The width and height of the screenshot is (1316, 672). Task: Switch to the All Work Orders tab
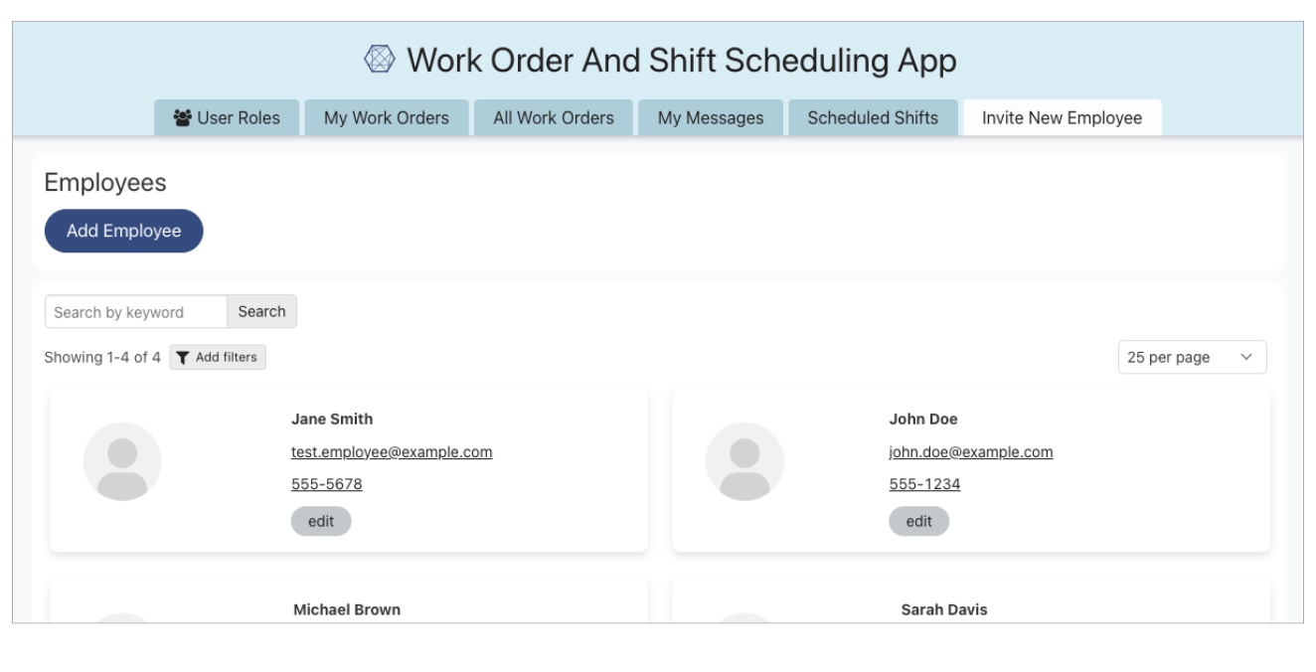[554, 117]
